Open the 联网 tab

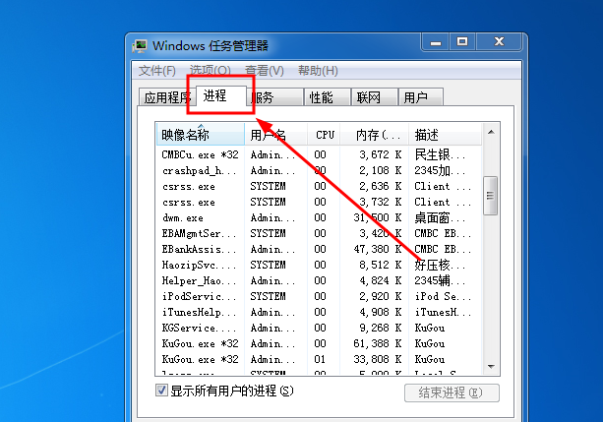tap(374, 97)
